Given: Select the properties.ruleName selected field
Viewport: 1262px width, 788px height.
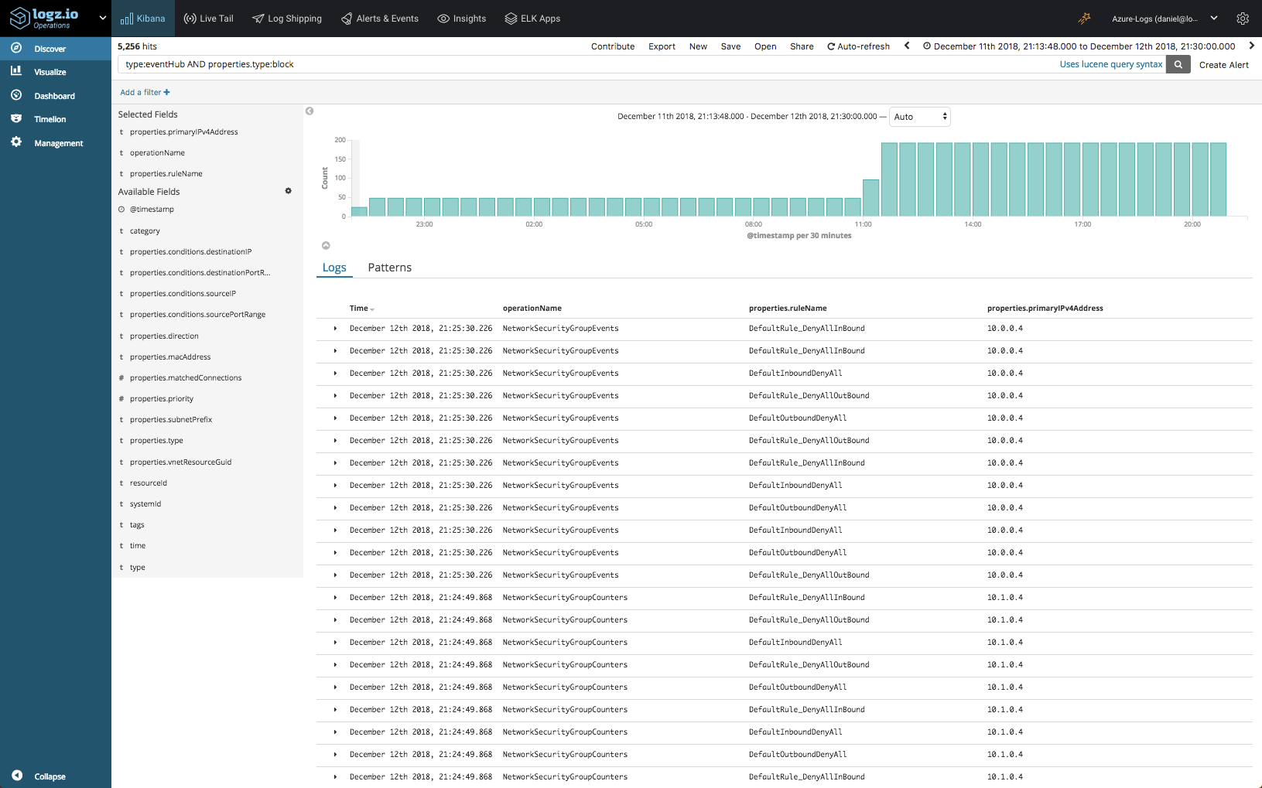Looking at the screenshot, I should 166,174.
